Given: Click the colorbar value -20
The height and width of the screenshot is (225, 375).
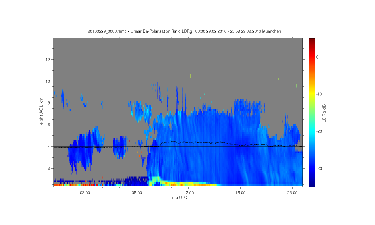Looking at the screenshot, I should [319, 131].
